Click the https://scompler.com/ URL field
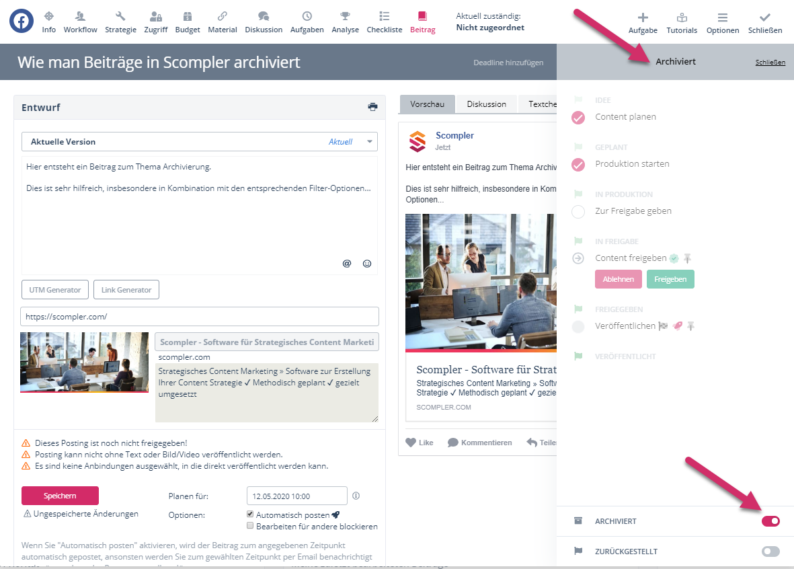 [200, 316]
